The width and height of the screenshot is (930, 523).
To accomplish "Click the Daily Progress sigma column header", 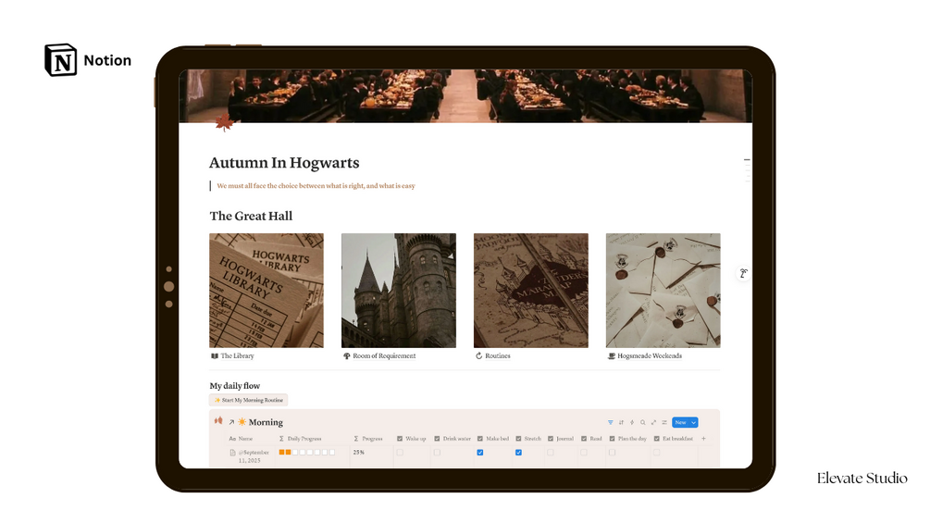I will tap(300, 439).
